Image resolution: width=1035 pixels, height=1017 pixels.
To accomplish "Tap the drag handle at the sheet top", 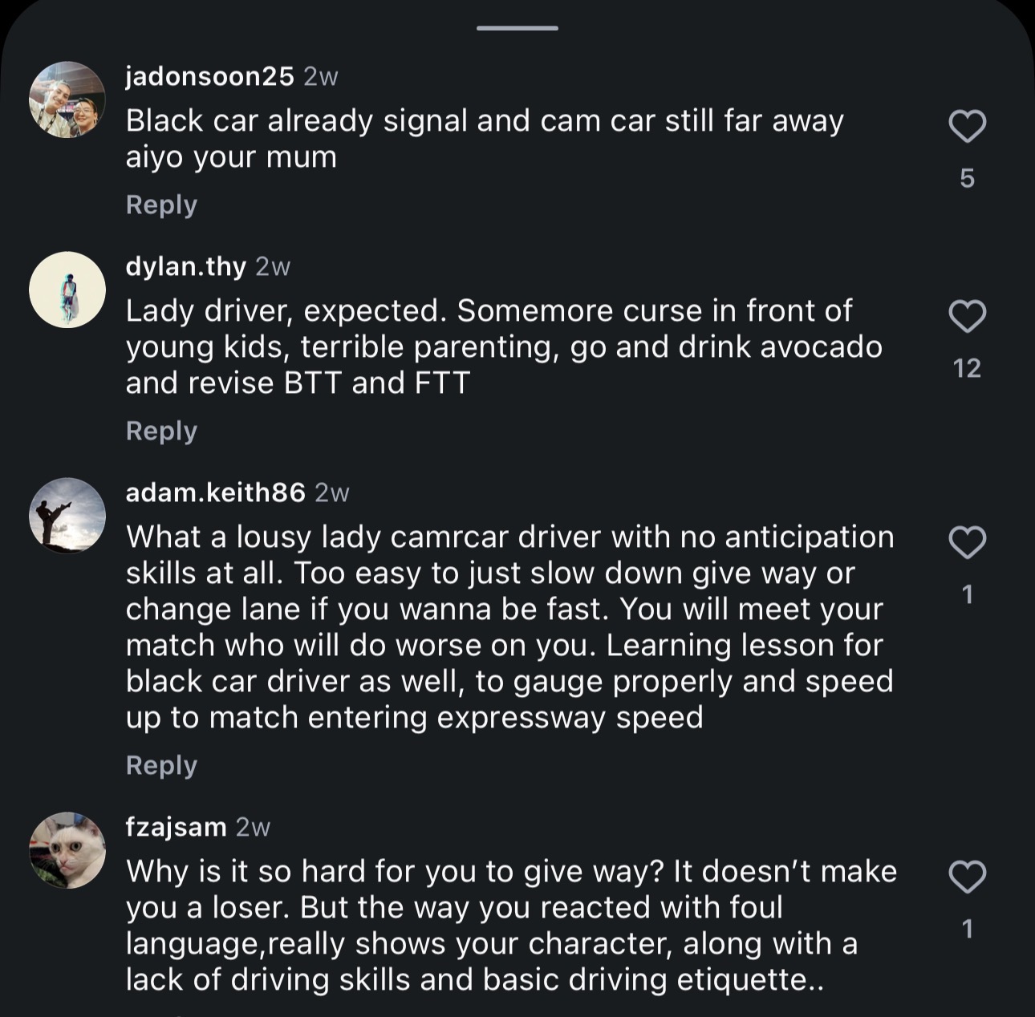I will [517, 28].
